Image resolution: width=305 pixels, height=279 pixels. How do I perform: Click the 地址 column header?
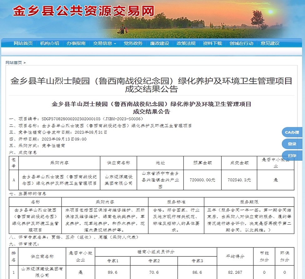tap(160, 163)
